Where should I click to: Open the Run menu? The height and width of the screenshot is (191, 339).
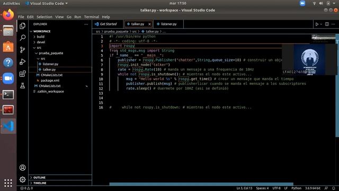tap(78, 17)
